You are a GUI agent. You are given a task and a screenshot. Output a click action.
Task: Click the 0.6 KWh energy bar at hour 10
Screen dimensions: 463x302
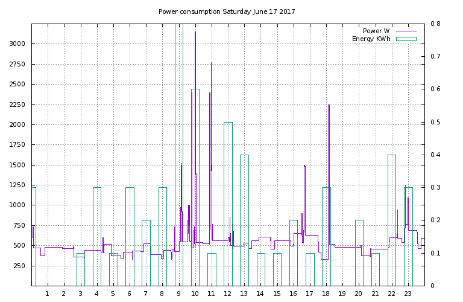195,187
